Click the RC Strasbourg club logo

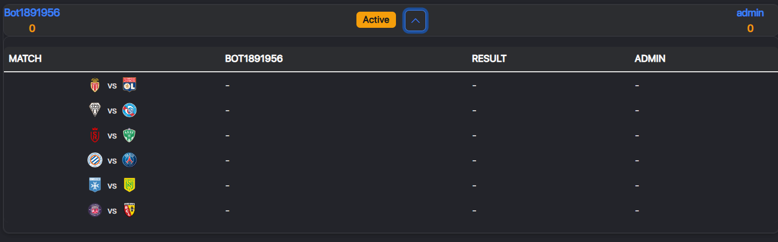click(x=129, y=110)
